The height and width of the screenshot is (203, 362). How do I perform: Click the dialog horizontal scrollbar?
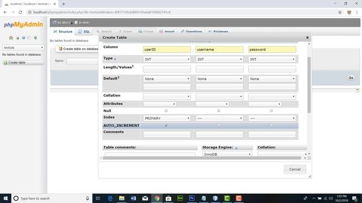click(202, 158)
